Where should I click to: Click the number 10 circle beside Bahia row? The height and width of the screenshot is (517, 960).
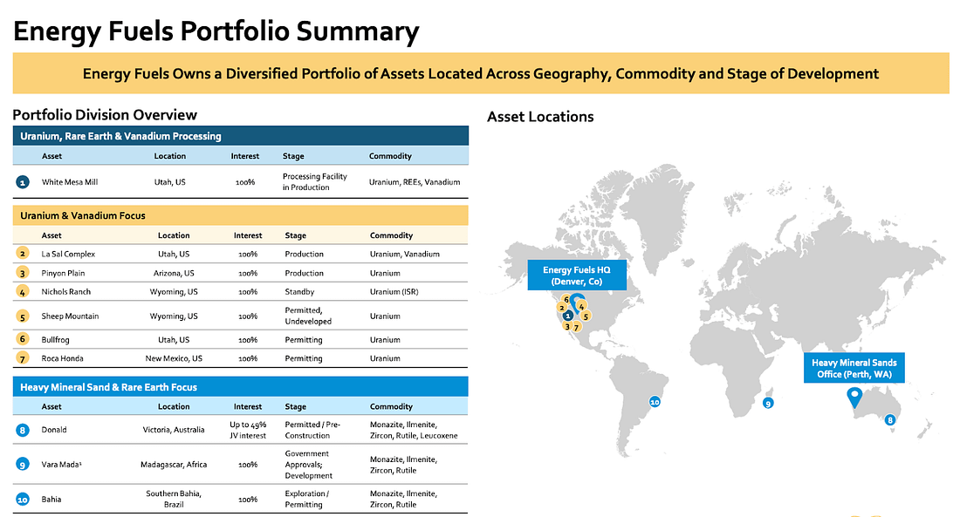(23, 500)
